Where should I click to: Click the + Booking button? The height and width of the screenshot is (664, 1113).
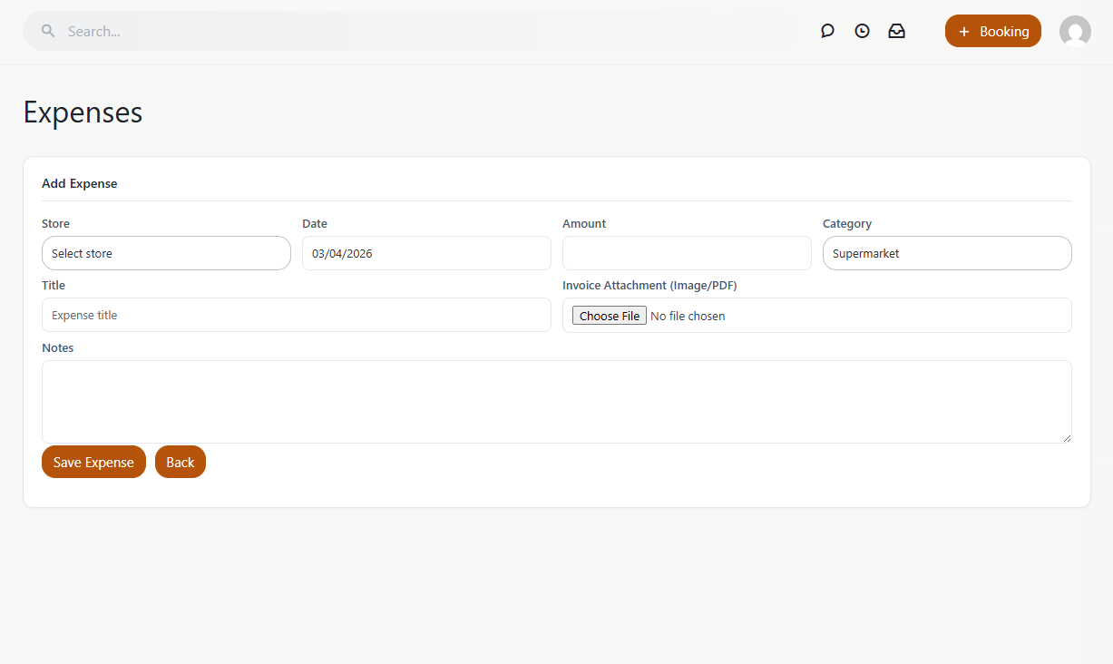[x=992, y=31]
